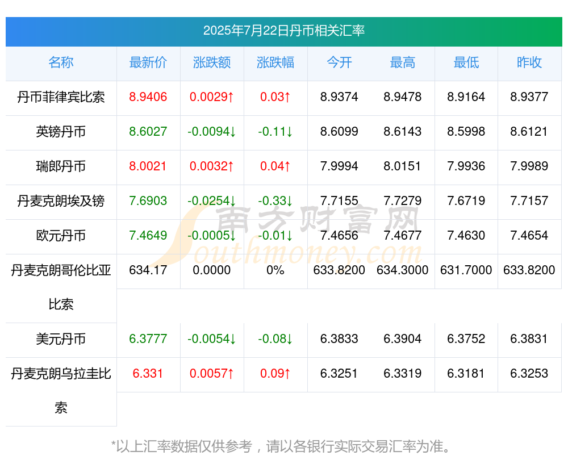Click latest price 8.6027
Screen dimensions: 568x464
pyautogui.click(x=148, y=131)
